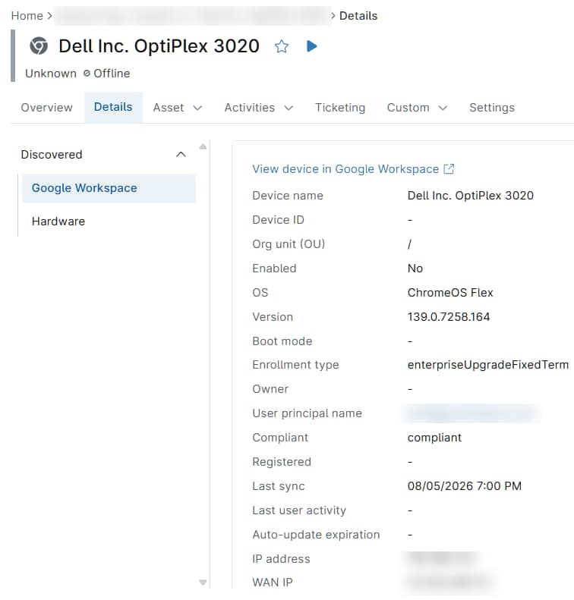This screenshot has width=574, height=600.
Task: Click the Device ID label
Action: tap(278, 220)
